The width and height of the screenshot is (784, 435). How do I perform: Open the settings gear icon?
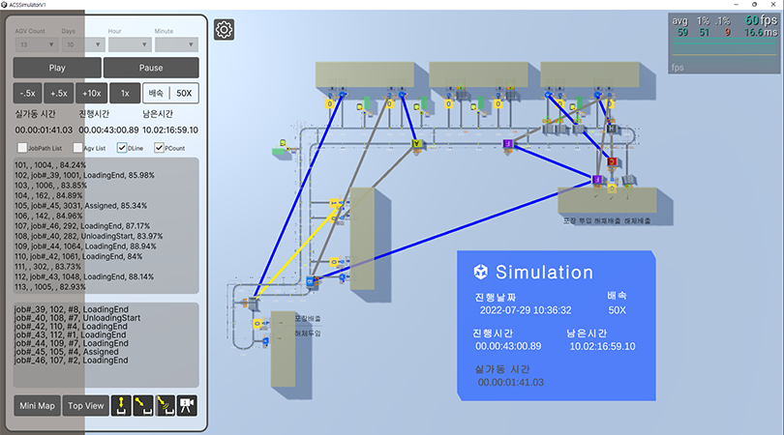[224, 30]
